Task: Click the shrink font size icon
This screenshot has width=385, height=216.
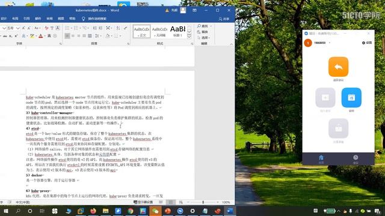Action: [x=29, y=28]
